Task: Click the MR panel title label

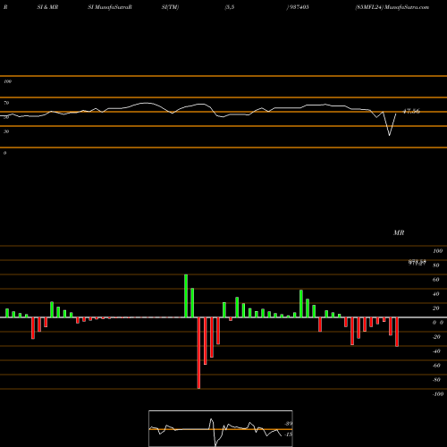Action: coord(399,232)
